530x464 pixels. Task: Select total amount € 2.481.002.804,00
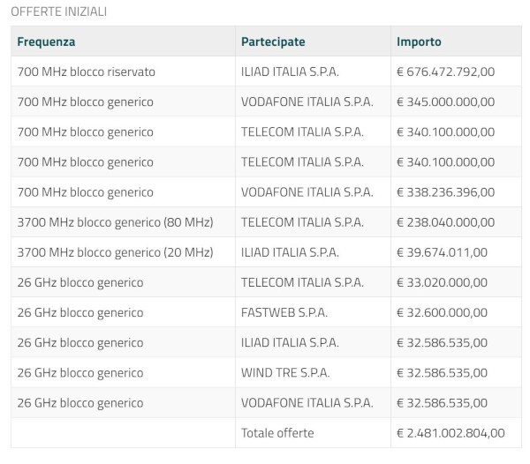(x=450, y=433)
